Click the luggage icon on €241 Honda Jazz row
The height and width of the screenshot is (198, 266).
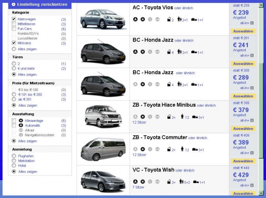click(194, 52)
